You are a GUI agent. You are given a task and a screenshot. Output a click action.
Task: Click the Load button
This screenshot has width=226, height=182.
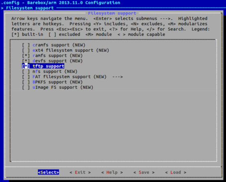coord(176,172)
